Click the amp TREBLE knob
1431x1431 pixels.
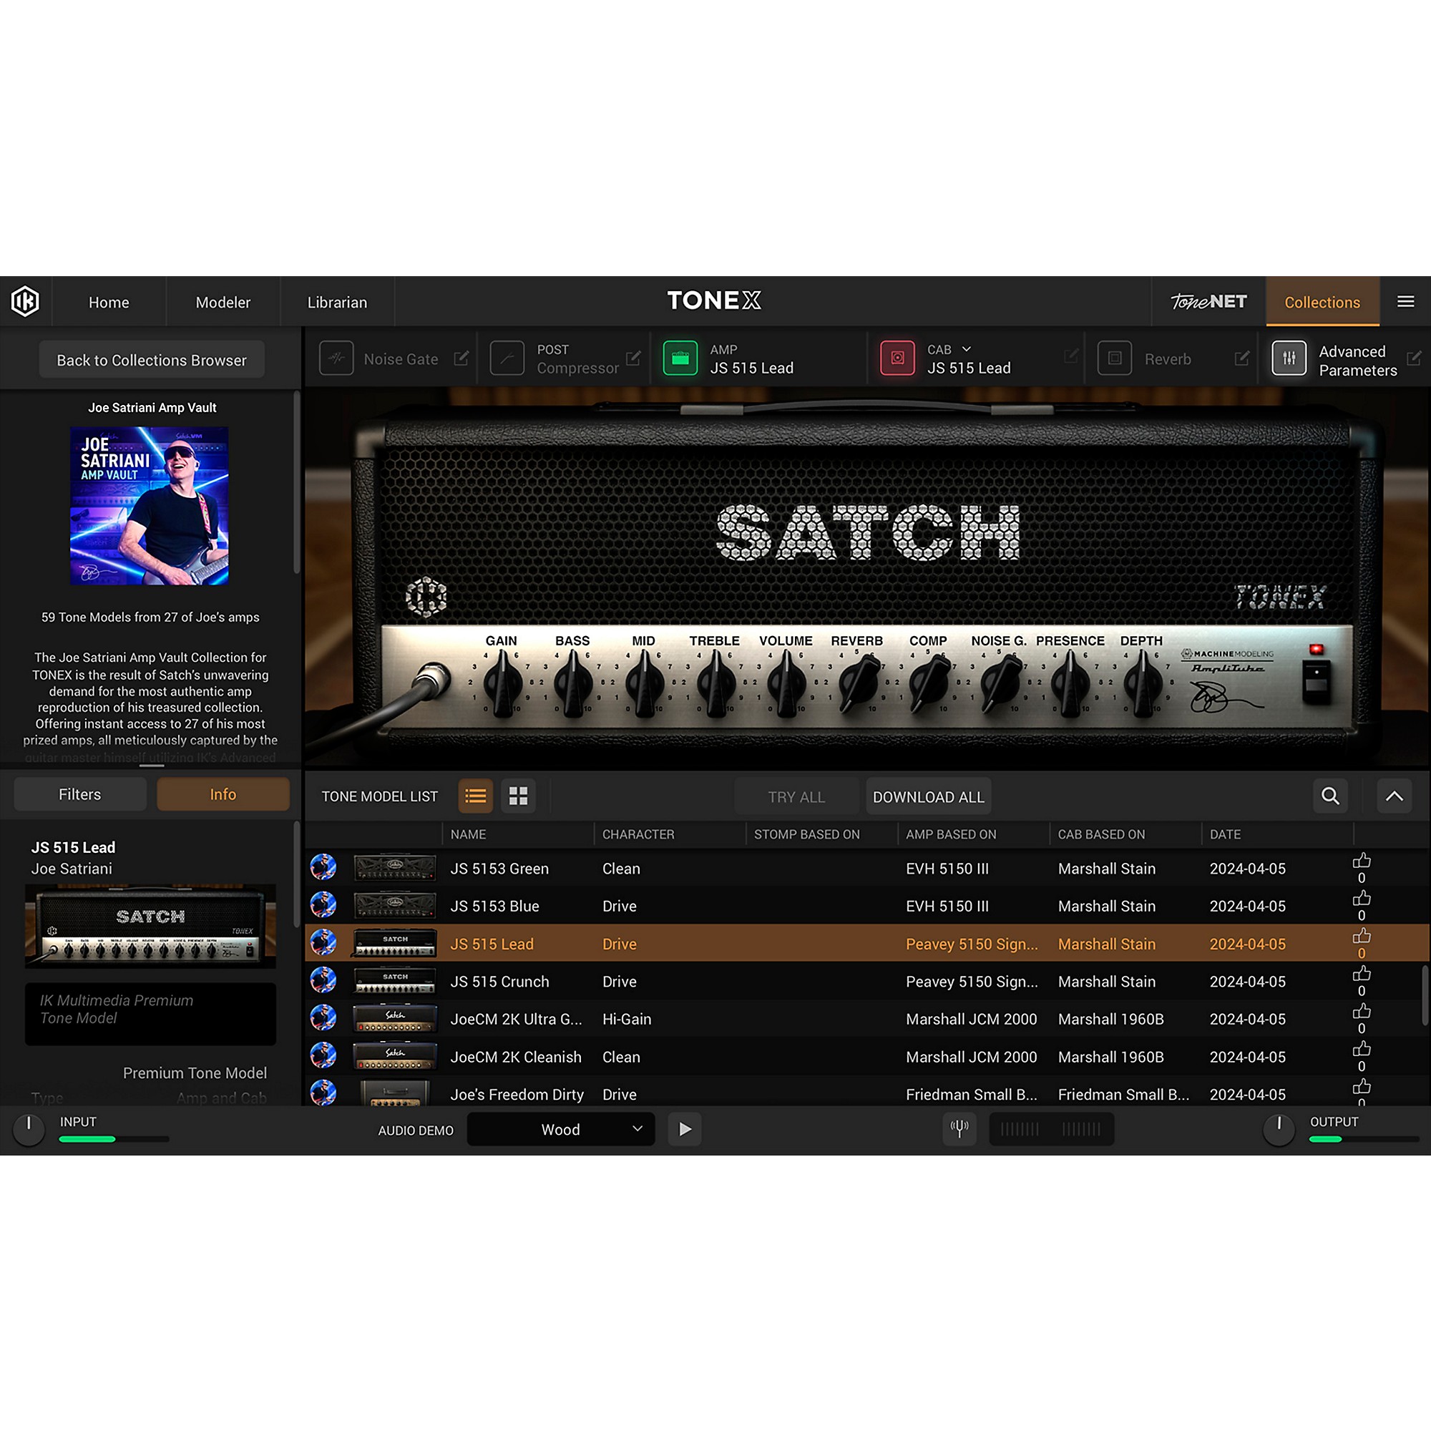715,683
